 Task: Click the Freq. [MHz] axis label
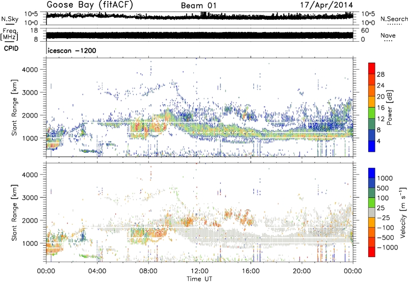click(x=9, y=35)
